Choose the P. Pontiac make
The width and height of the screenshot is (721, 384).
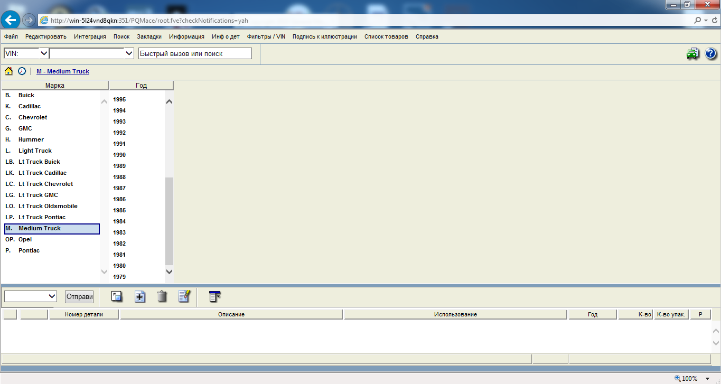coord(29,250)
